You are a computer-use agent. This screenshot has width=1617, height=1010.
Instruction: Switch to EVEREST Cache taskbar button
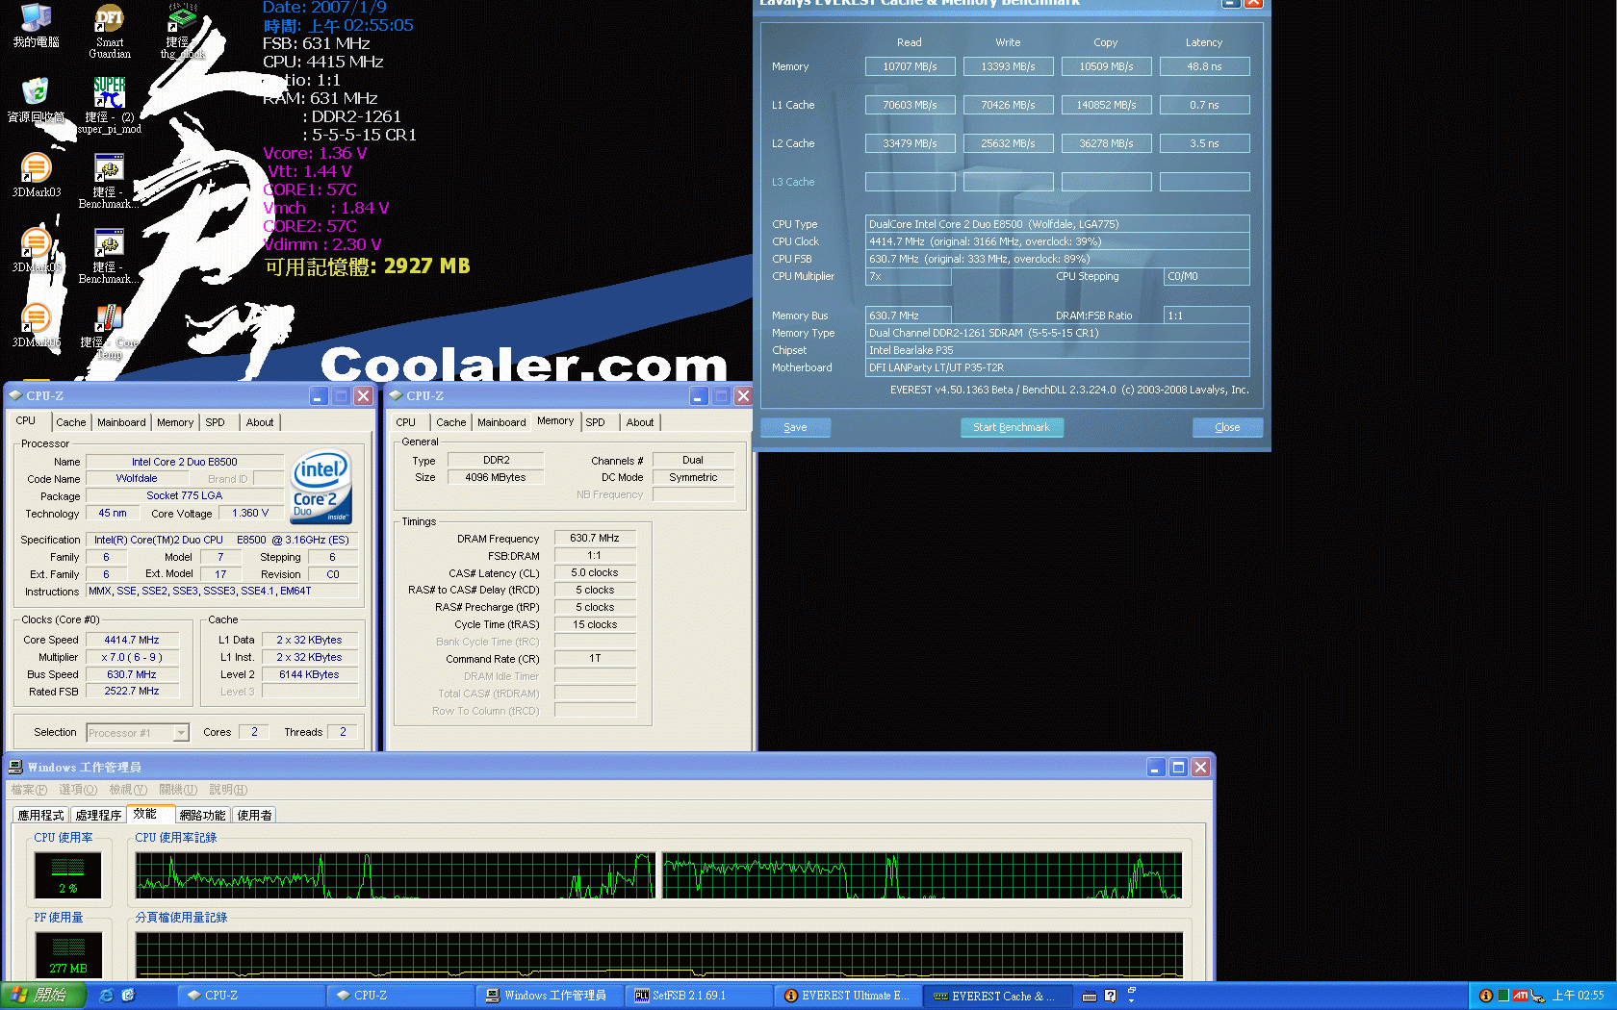[x=997, y=996]
